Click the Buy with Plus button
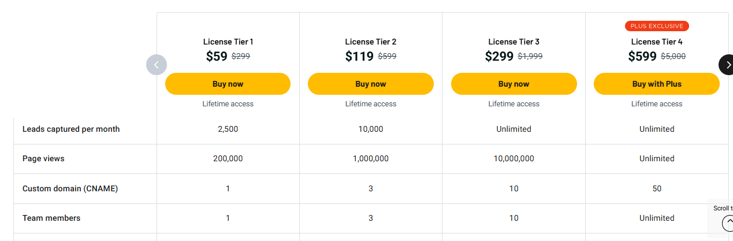 657,84
